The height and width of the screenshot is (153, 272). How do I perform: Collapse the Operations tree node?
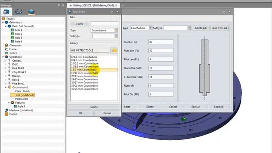coord(3,57)
